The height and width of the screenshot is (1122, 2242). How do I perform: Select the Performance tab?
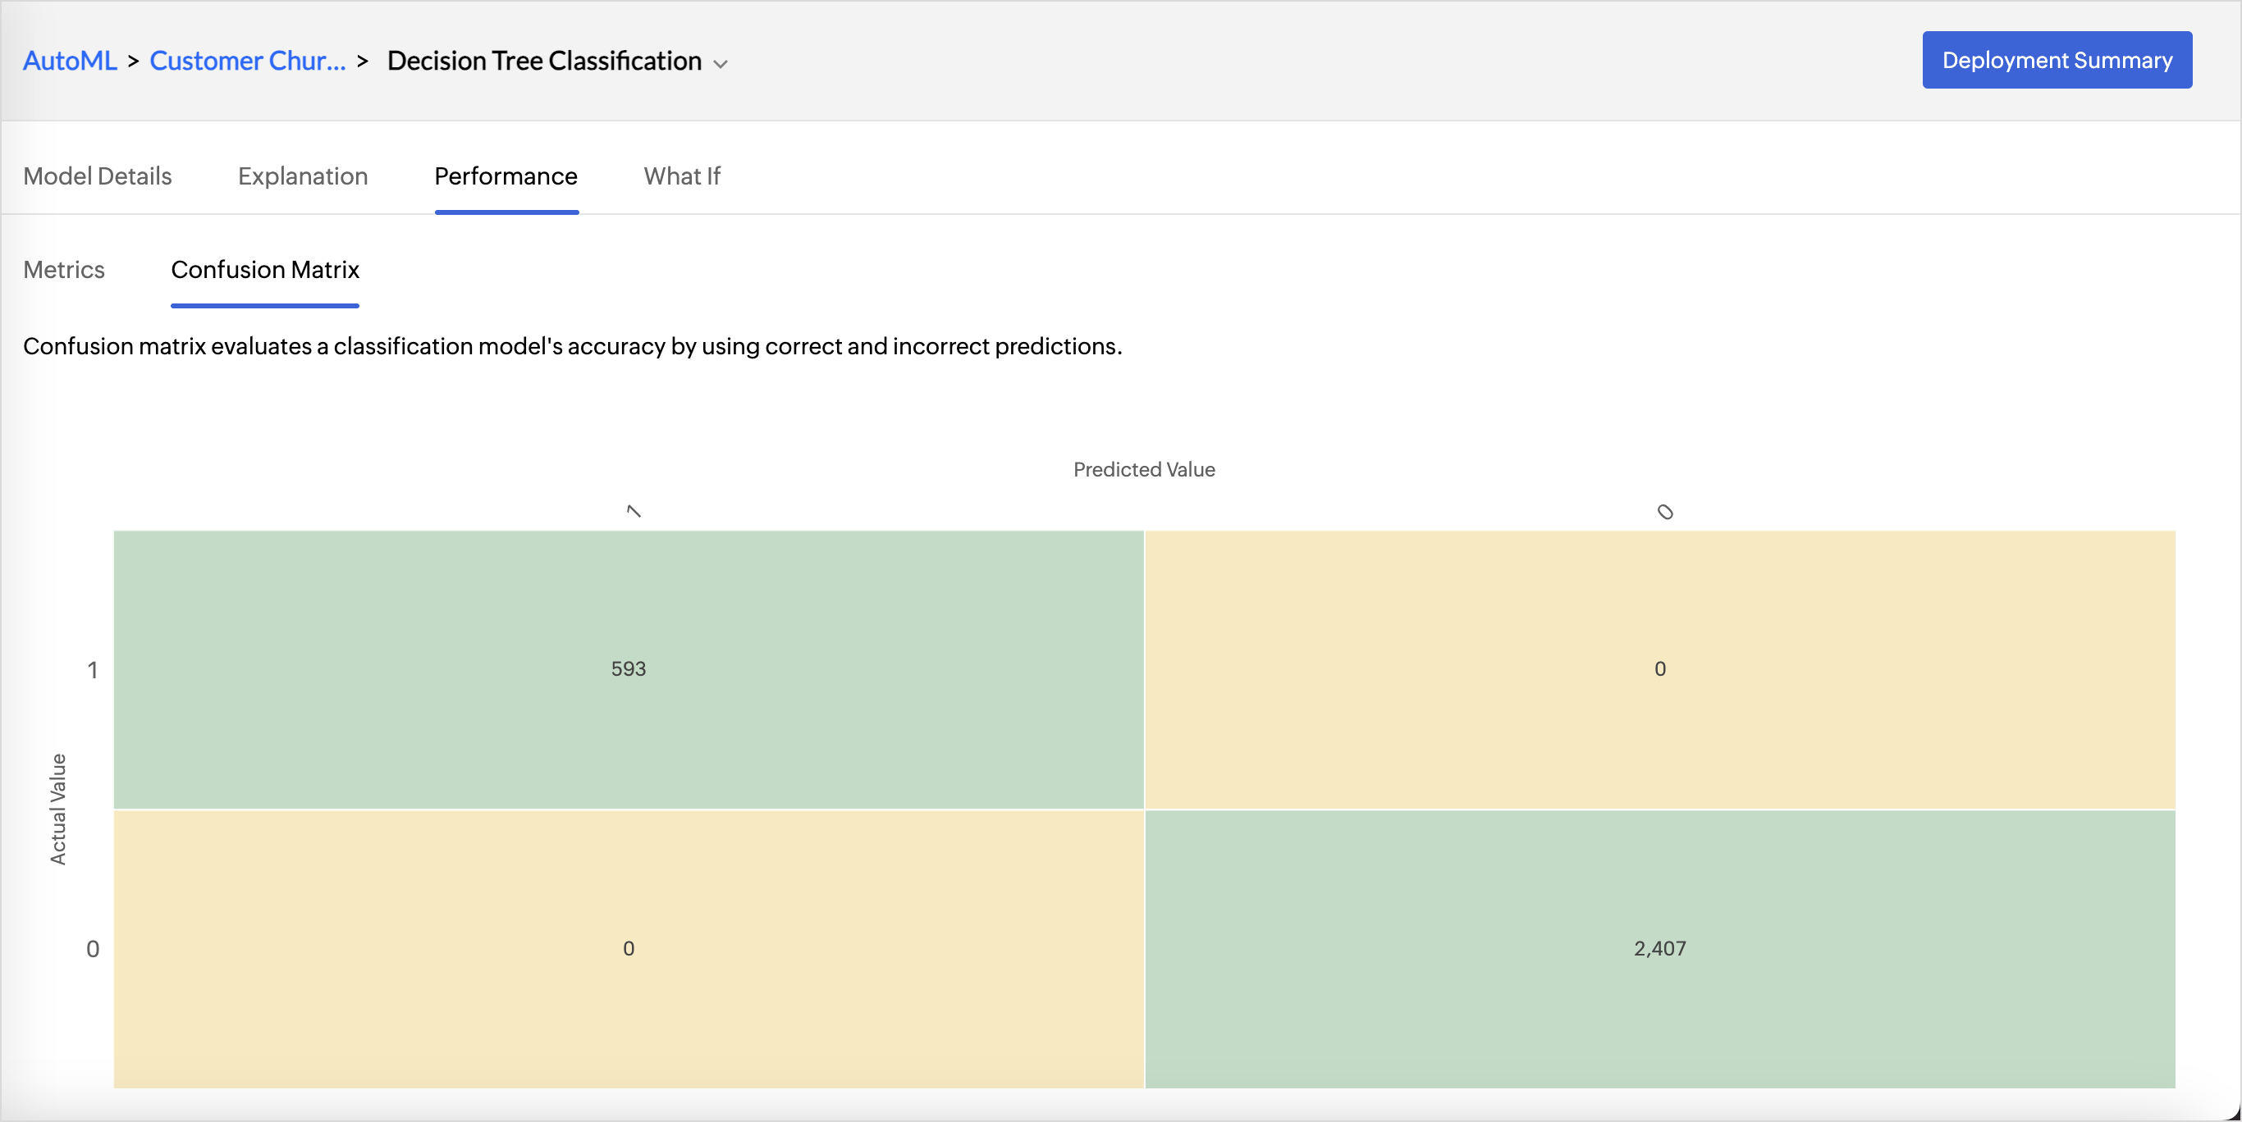506,176
